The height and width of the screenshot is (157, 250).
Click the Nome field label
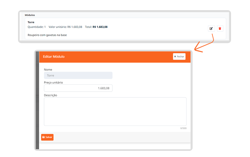coord(48,69)
